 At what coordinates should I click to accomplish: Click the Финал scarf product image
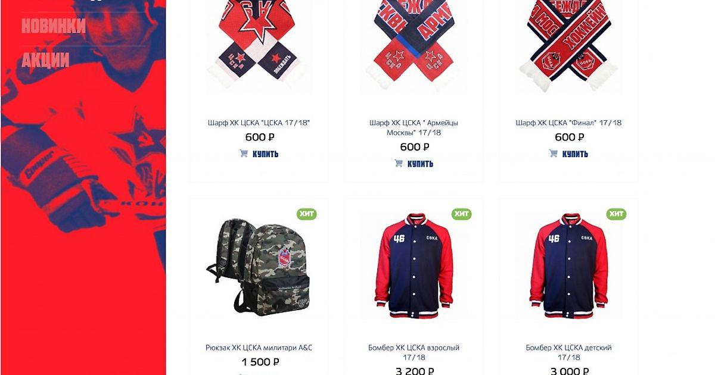569,46
